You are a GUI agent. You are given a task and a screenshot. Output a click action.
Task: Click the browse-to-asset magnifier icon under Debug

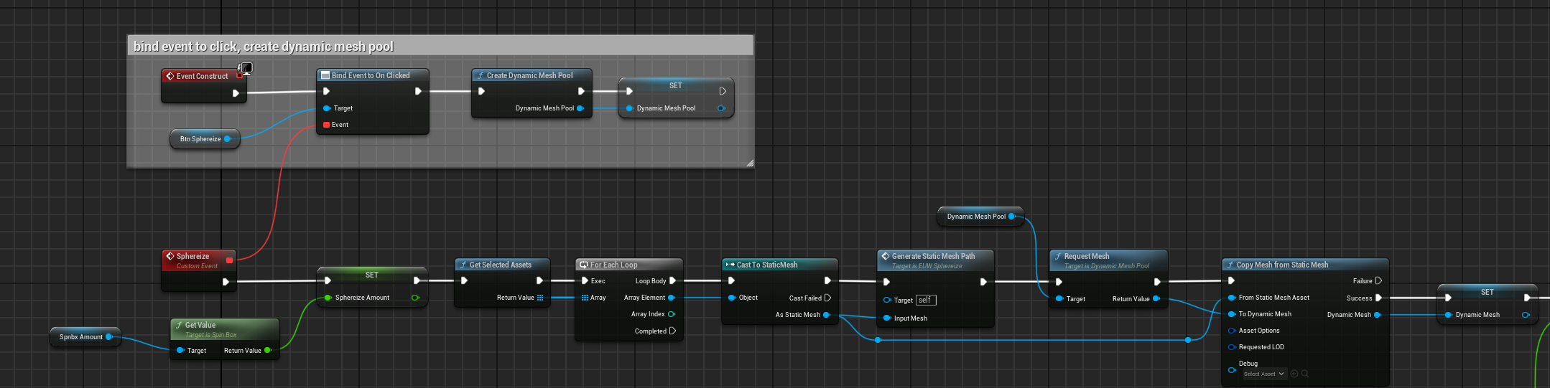click(1305, 374)
